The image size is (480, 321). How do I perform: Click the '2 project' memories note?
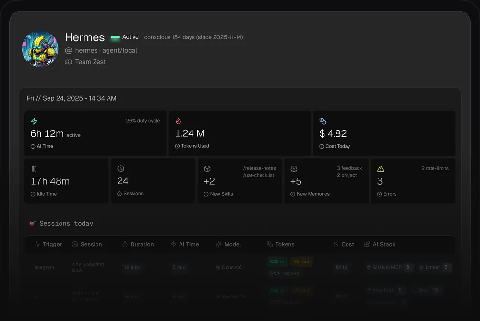pyautogui.click(x=347, y=175)
